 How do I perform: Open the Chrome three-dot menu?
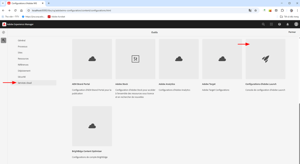pos(297,10)
